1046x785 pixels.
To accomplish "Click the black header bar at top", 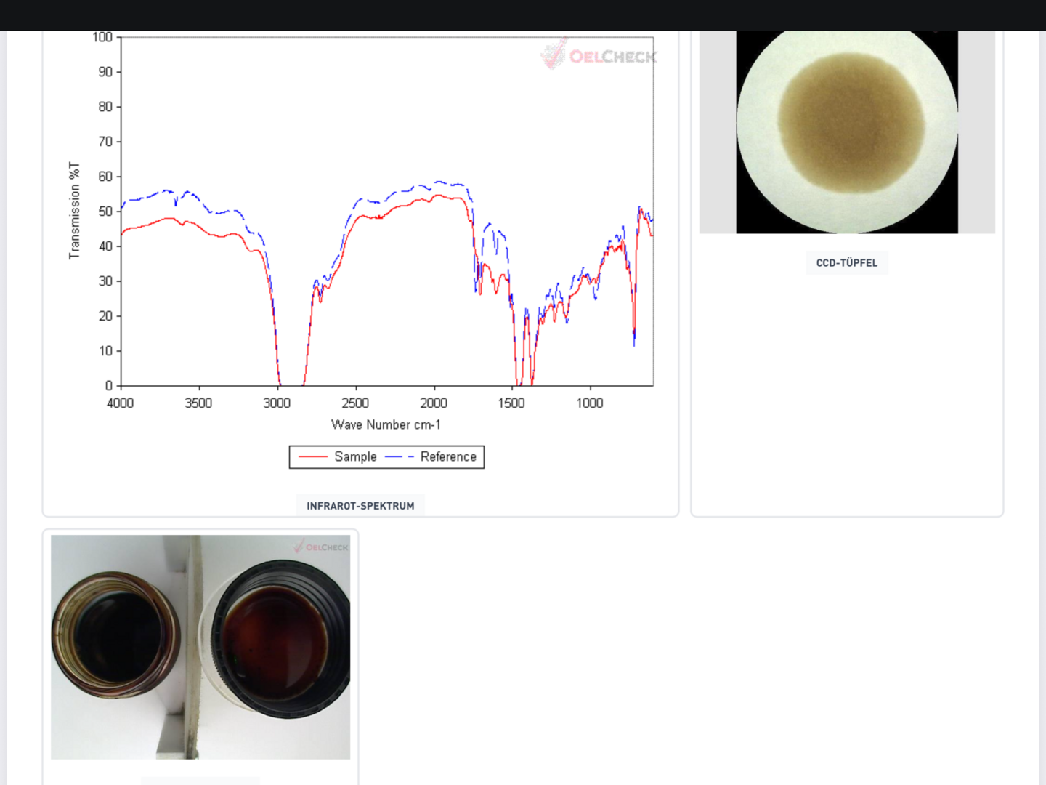I will pos(523,15).
